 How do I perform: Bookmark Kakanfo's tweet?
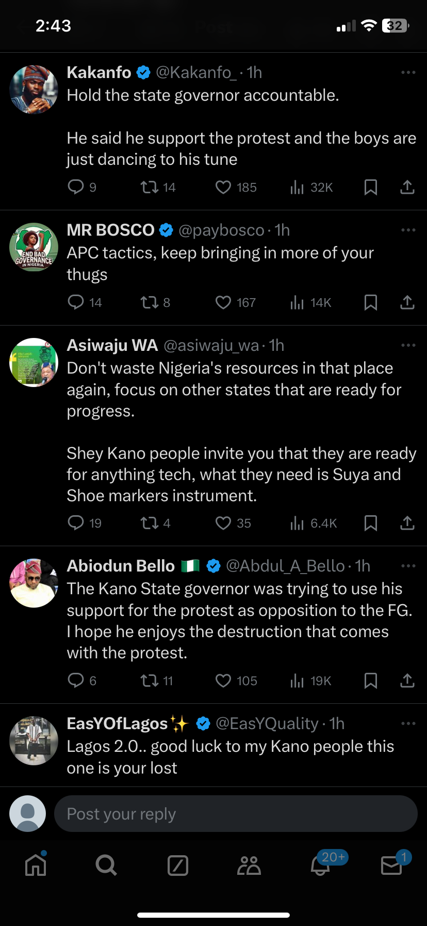coord(371,187)
